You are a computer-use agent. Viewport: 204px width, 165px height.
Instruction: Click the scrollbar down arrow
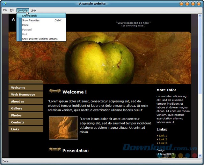[200, 156]
